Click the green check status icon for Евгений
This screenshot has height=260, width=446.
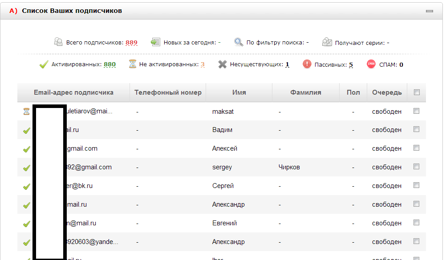click(27, 224)
